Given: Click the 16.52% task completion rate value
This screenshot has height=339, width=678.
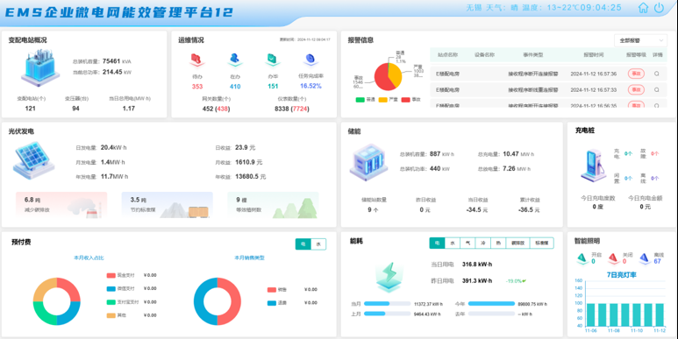Looking at the screenshot, I should click(310, 86).
